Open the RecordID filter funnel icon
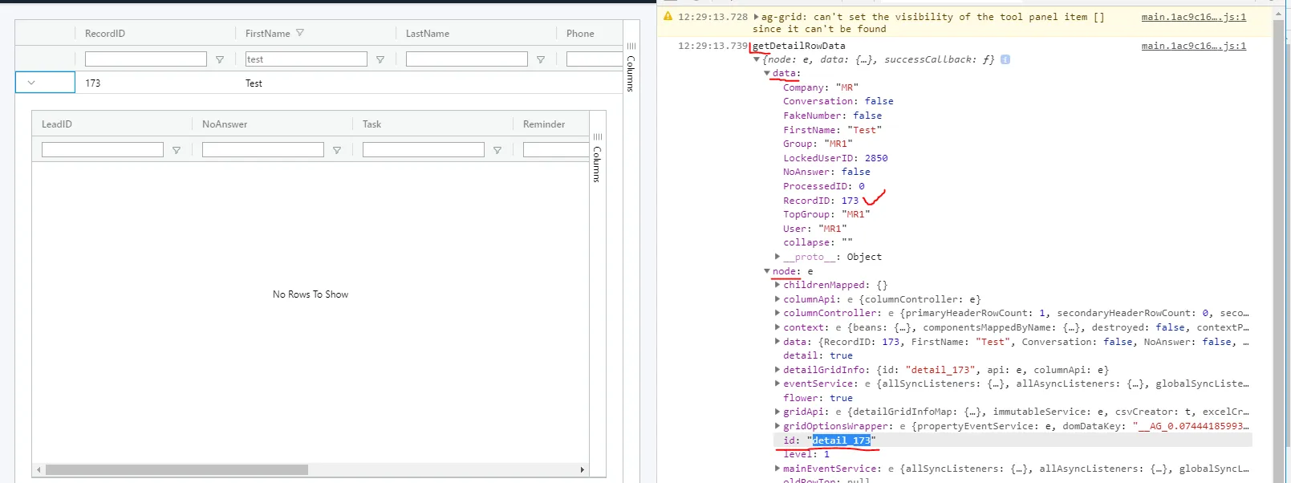This screenshot has height=483, width=1291. tap(220, 59)
